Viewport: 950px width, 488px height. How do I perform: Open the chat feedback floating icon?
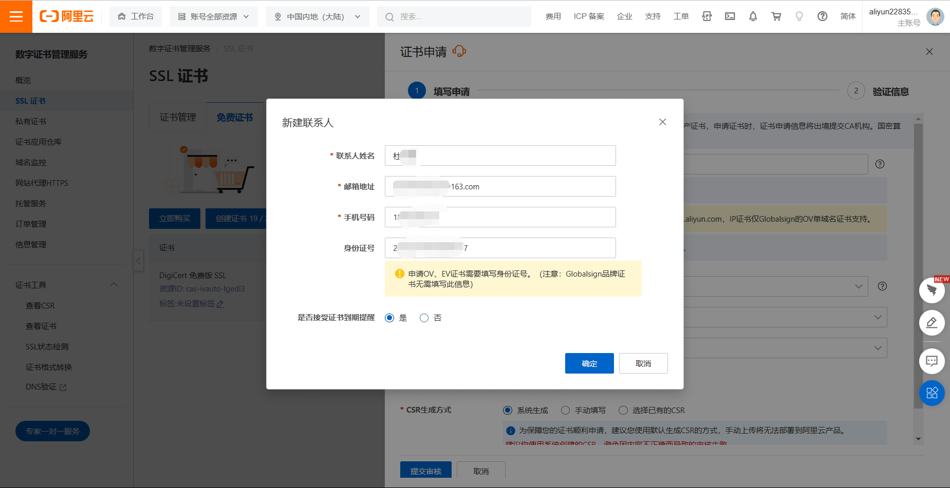[x=932, y=361]
